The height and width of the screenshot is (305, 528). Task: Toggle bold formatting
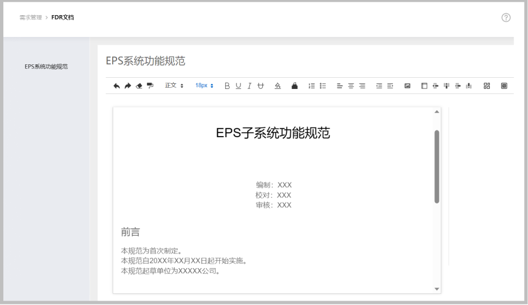227,86
